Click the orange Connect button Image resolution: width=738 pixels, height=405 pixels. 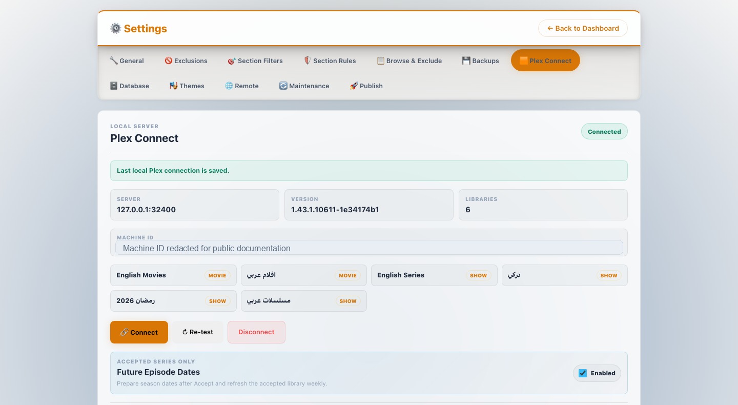(139, 332)
